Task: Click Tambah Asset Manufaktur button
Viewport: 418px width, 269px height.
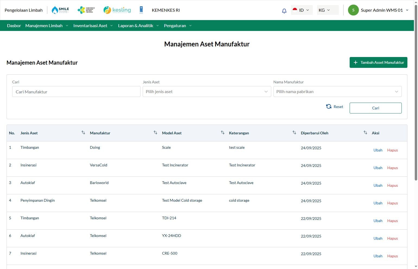Action: tap(378, 62)
